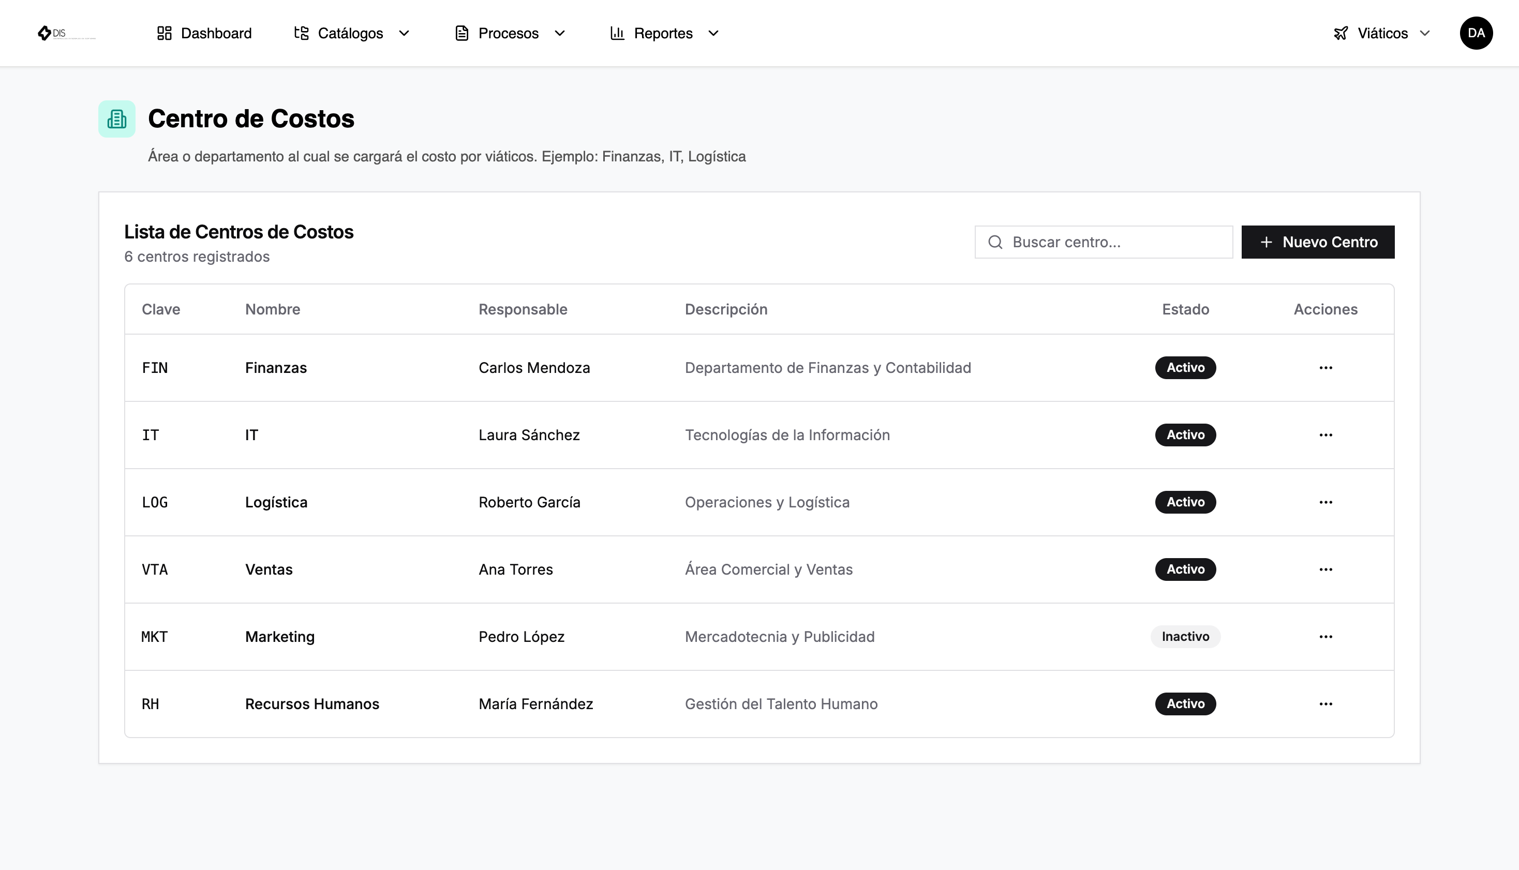
Task: Click the Dashboard grid icon
Action: pos(165,33)
